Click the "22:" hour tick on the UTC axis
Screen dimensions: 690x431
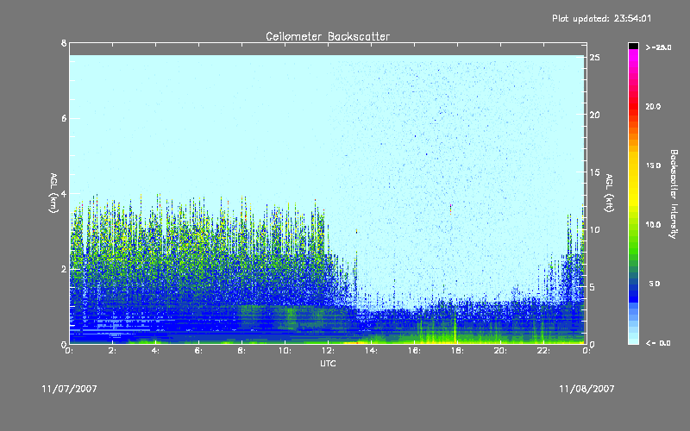click(544, 351)
